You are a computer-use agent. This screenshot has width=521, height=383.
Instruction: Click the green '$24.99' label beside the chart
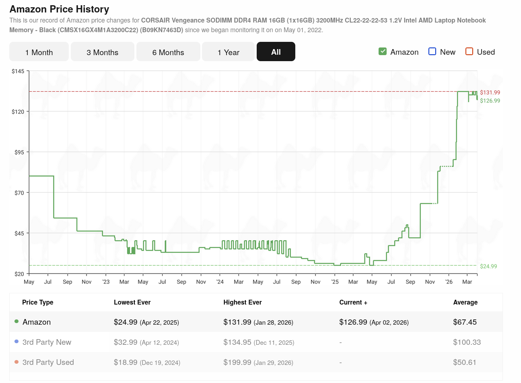coord(488,266)
